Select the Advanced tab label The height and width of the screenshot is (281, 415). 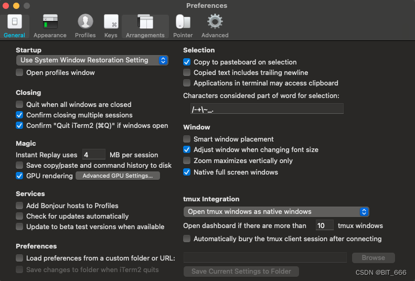[215, 35]
